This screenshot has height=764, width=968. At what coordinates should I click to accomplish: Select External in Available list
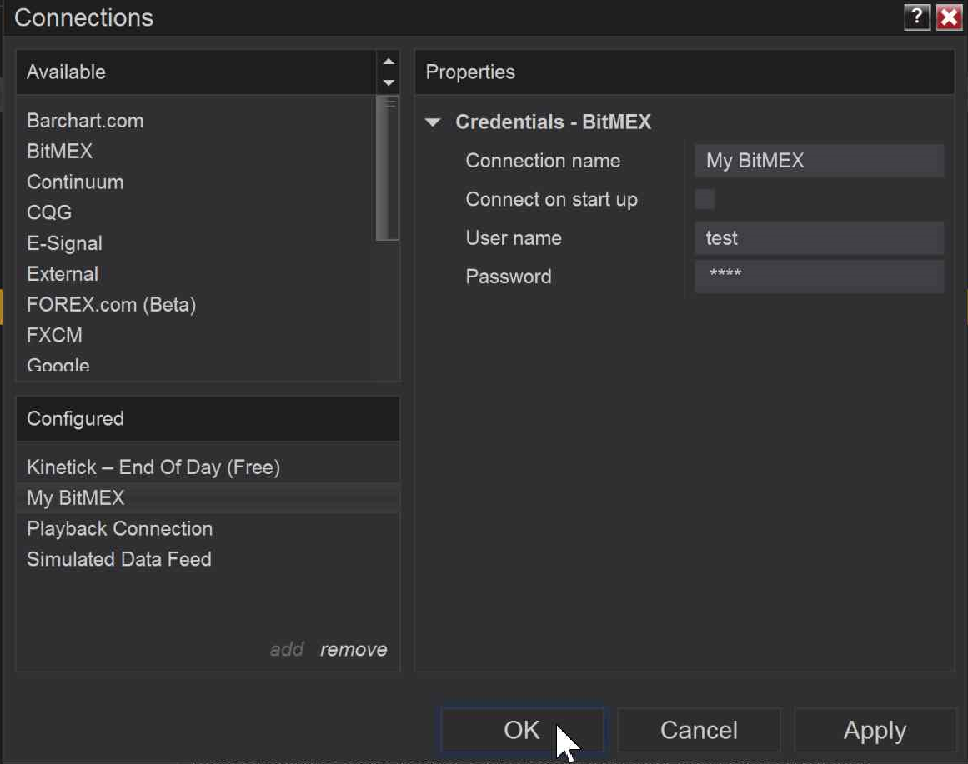[x=63, y=274]
